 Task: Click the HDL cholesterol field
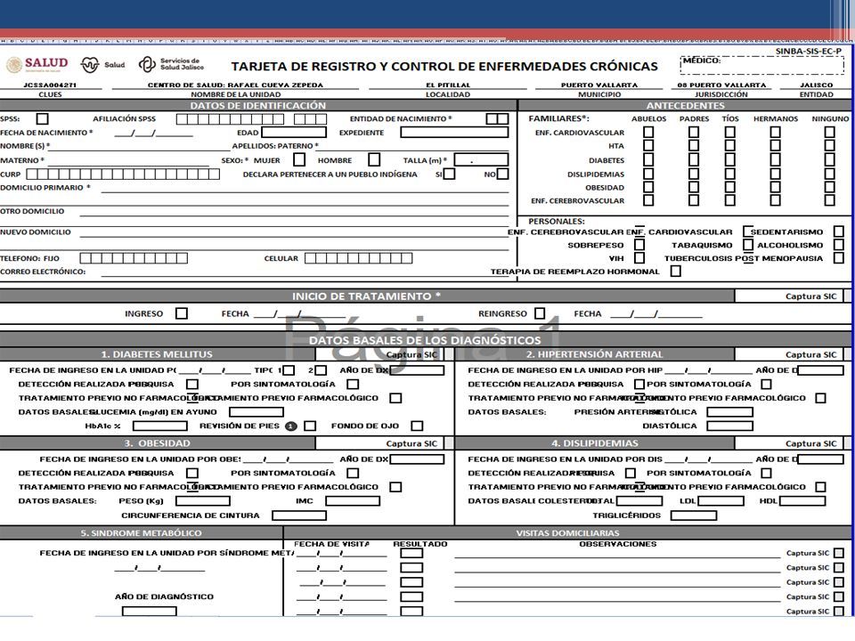pos(802,501)
